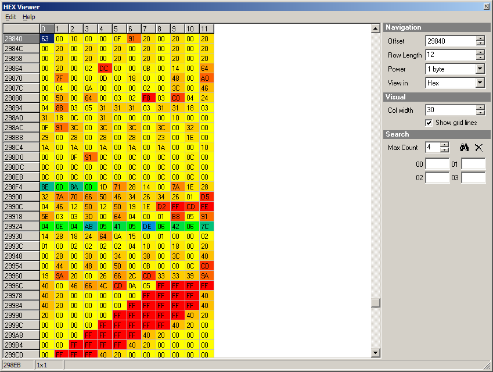Select row header 29864
The height and width of the screenshot is (372, 493).
(x=21, y=68)
